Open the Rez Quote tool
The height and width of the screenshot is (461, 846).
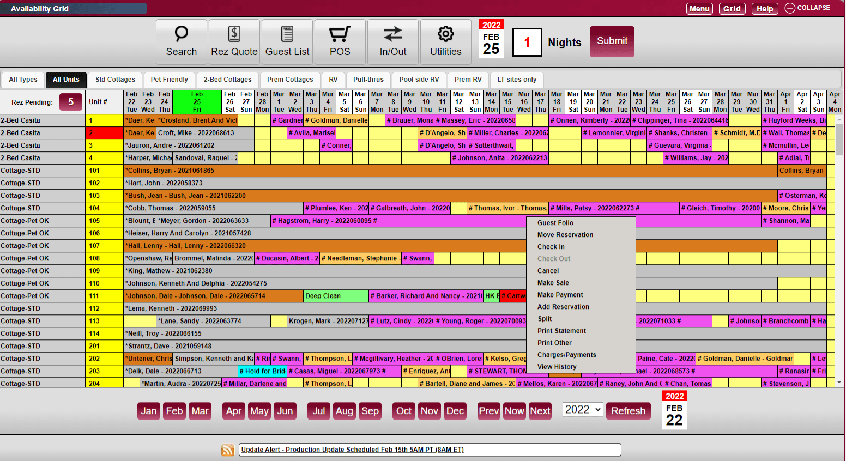(234, 42)
